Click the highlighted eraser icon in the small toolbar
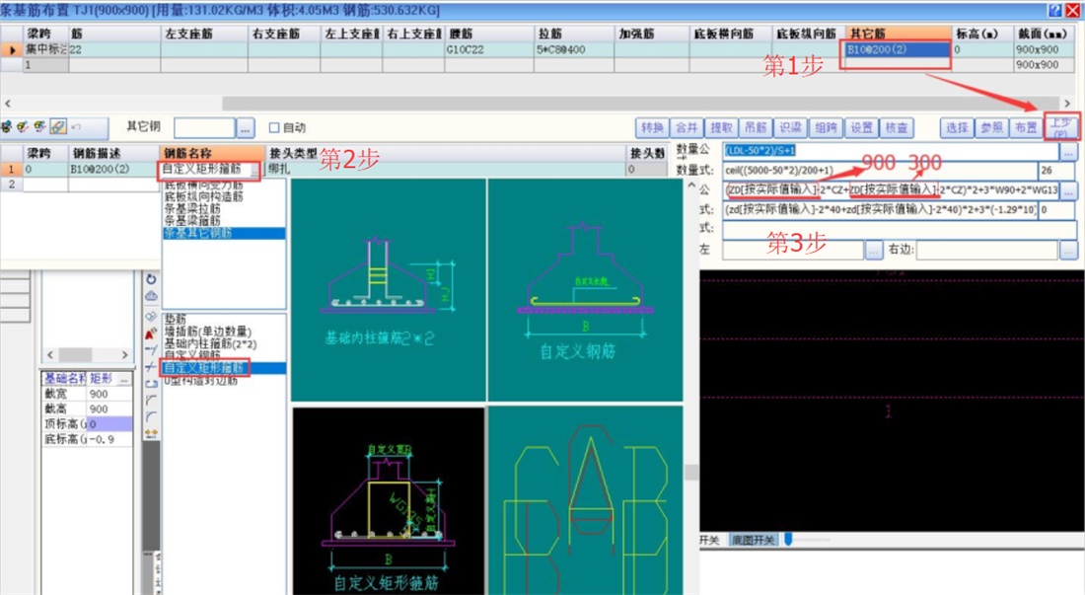 click(58, 126)
